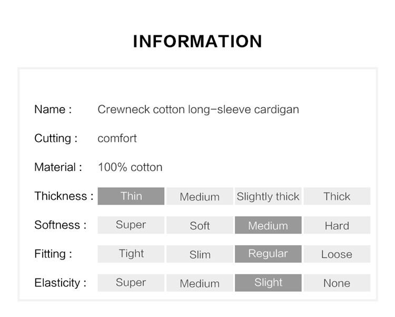
Task: Select Super in the Softness row
Action: coord(131,225)
